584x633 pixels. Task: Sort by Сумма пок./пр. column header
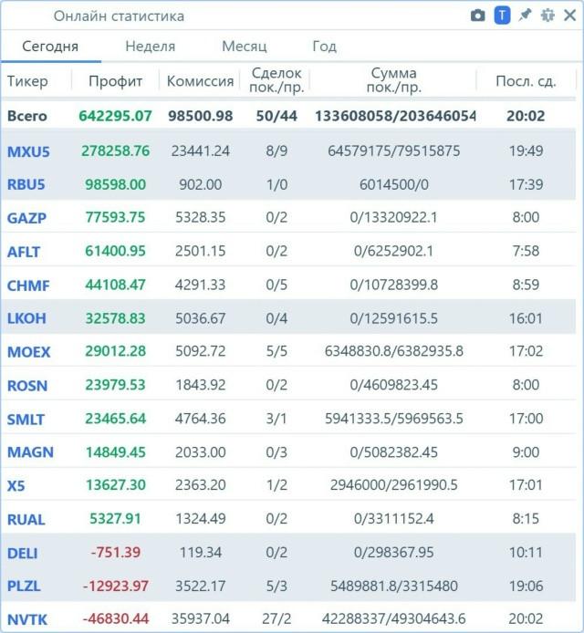394,80
